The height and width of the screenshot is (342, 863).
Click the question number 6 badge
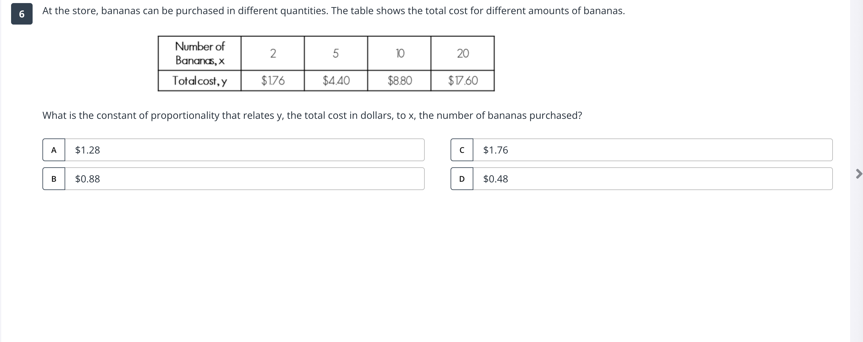pyautogui.click(x=22, y=14)
